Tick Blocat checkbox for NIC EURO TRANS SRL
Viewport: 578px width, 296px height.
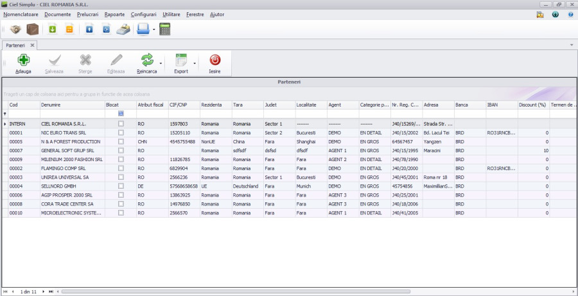click(x=121, y=132)
